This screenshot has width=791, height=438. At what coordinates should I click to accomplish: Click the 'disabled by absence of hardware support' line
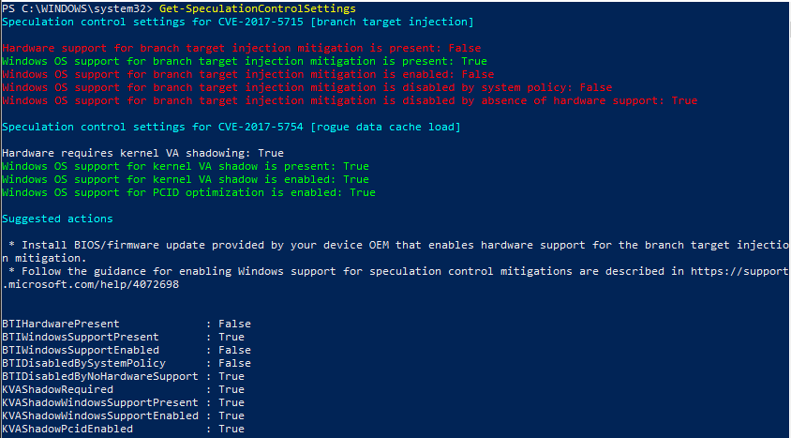click(350, 100)
